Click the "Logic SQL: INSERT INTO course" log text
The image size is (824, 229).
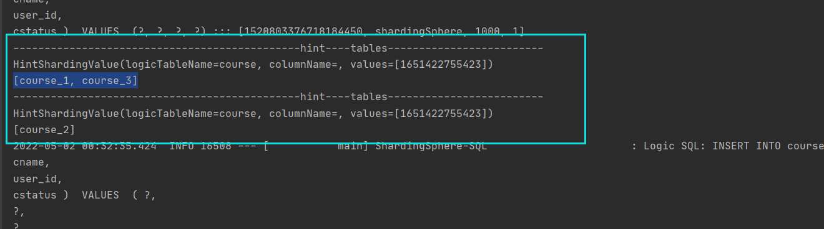(733, 146)
